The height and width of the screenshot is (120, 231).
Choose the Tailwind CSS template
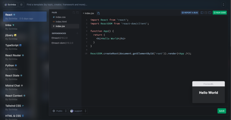coord(25,107)
